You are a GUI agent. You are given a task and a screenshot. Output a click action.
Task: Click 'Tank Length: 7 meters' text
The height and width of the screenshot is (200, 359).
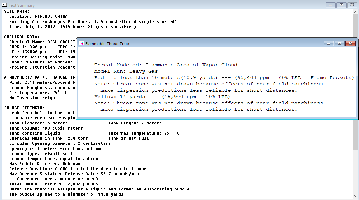(x=135, y=123)
